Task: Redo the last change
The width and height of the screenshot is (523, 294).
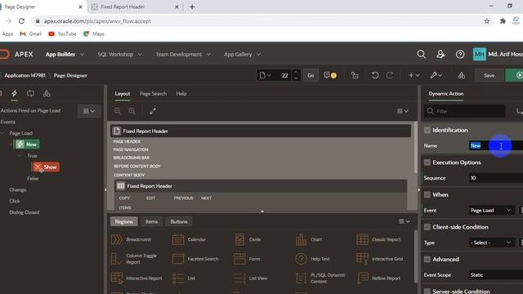Action: (x=389, y=75)
